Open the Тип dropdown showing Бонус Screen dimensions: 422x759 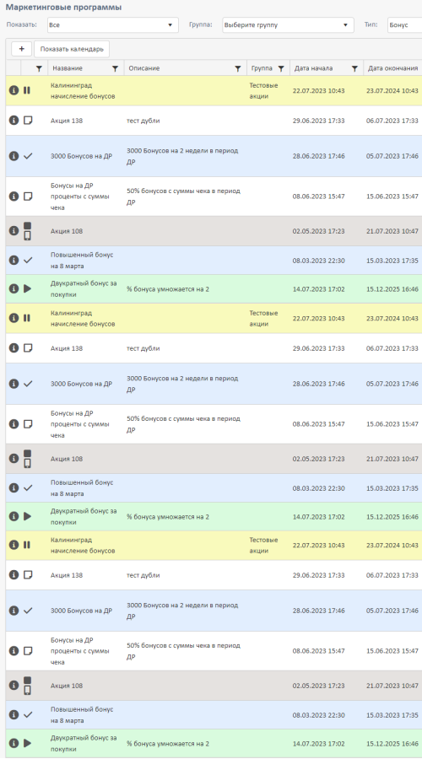[404, 24]
